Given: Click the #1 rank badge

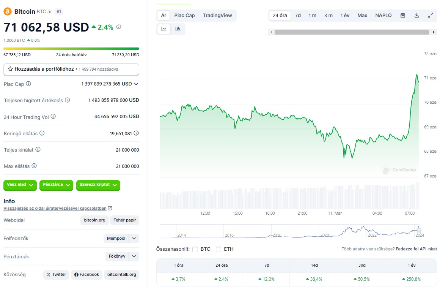Looking at the screenshot, I should click(59, 11).
